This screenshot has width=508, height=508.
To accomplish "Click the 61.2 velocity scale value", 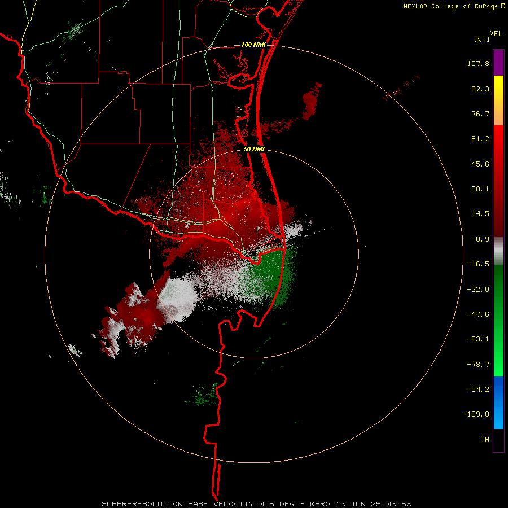I will [x=480, y=139].
